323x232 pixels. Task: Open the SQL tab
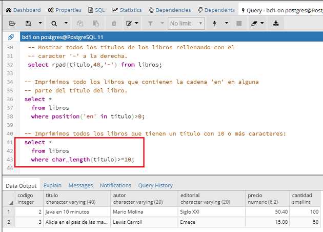96,10
